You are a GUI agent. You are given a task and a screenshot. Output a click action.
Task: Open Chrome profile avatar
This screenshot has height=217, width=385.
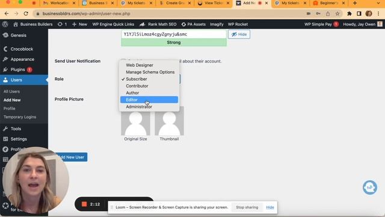(x=369, y=13)
